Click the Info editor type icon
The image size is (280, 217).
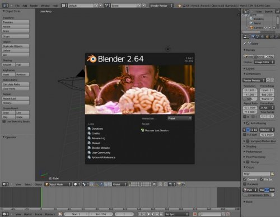pos(5,6)
